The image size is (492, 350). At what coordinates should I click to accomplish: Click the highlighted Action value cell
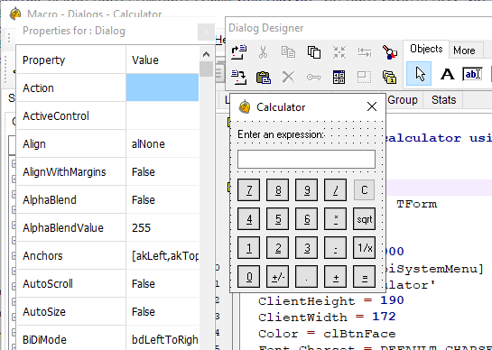pos(162,87)
